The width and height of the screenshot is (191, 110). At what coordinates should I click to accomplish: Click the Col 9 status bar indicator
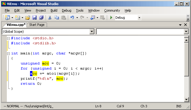pos(120,106)
